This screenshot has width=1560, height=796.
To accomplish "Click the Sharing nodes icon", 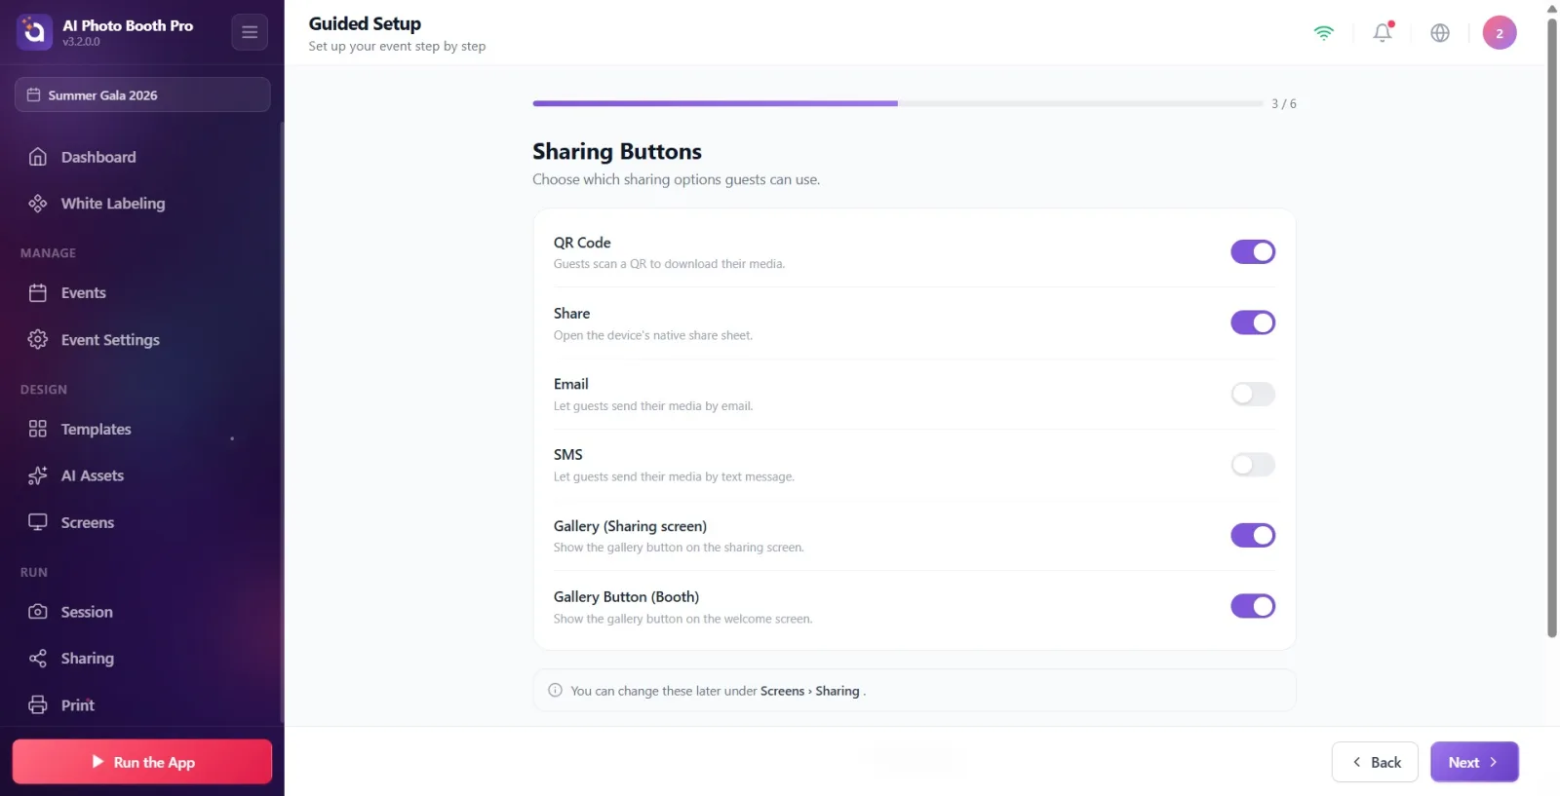I will coord(38,659).
